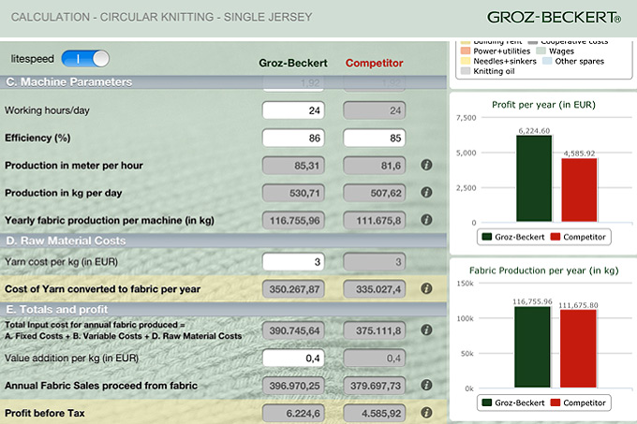
Task: Edit Groz-Beckert Yarn cost per kg field
Action: [x=293, y=262]
